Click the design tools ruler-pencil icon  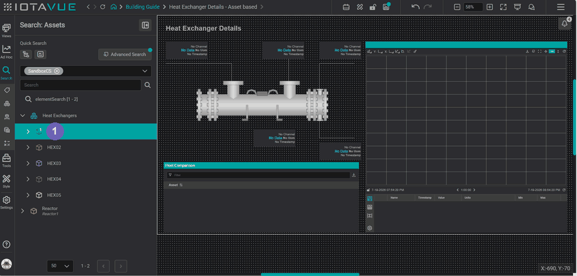(359, 6)
